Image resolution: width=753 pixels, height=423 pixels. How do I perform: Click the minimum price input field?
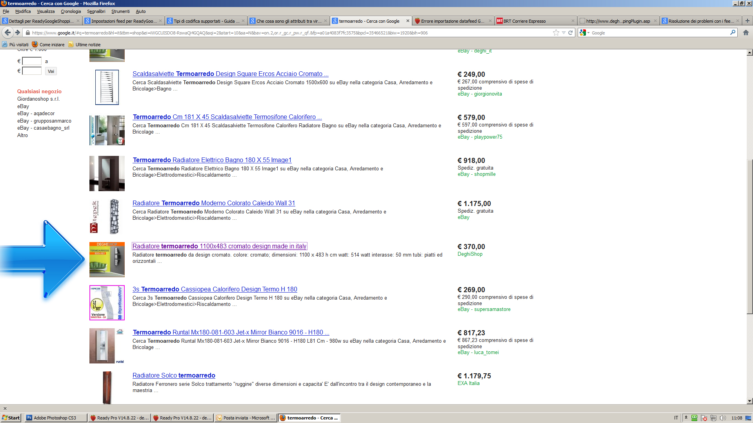[x=32, y=61]
